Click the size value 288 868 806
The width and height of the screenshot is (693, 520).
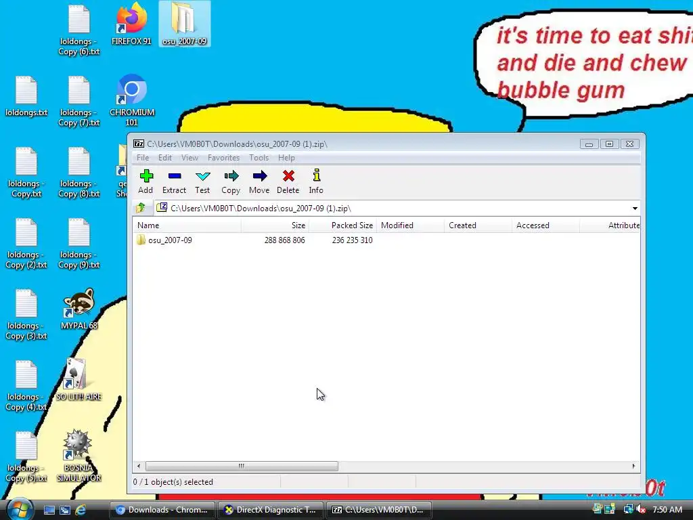click(x=285, y=240)
